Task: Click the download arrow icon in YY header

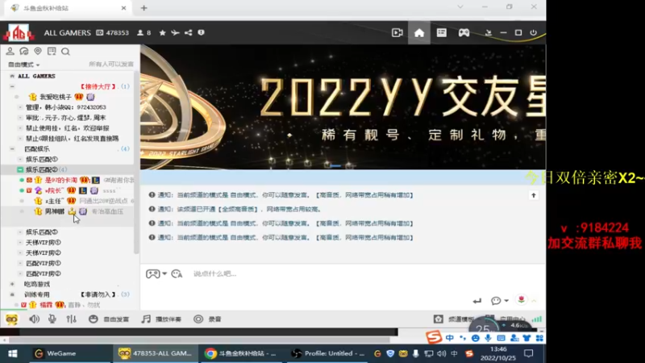Action: (489, 32)
